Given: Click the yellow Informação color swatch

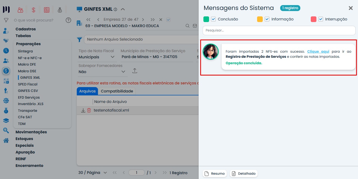Looking at the screenshot, I should tap(260, 19).
